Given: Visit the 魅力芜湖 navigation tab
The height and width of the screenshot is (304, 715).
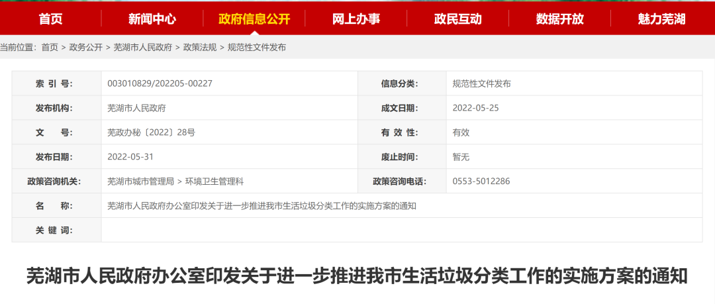Looking at the screenshot, I should (x=662, y=19).
